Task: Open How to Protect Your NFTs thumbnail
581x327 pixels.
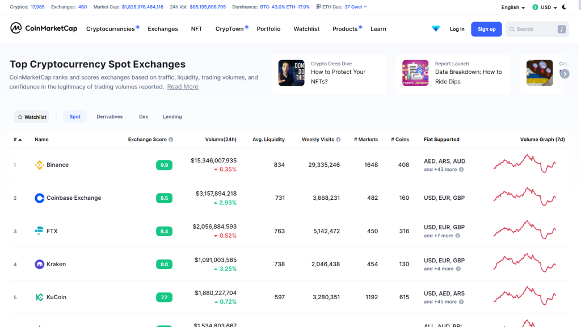Action: (x=291, y=73)
